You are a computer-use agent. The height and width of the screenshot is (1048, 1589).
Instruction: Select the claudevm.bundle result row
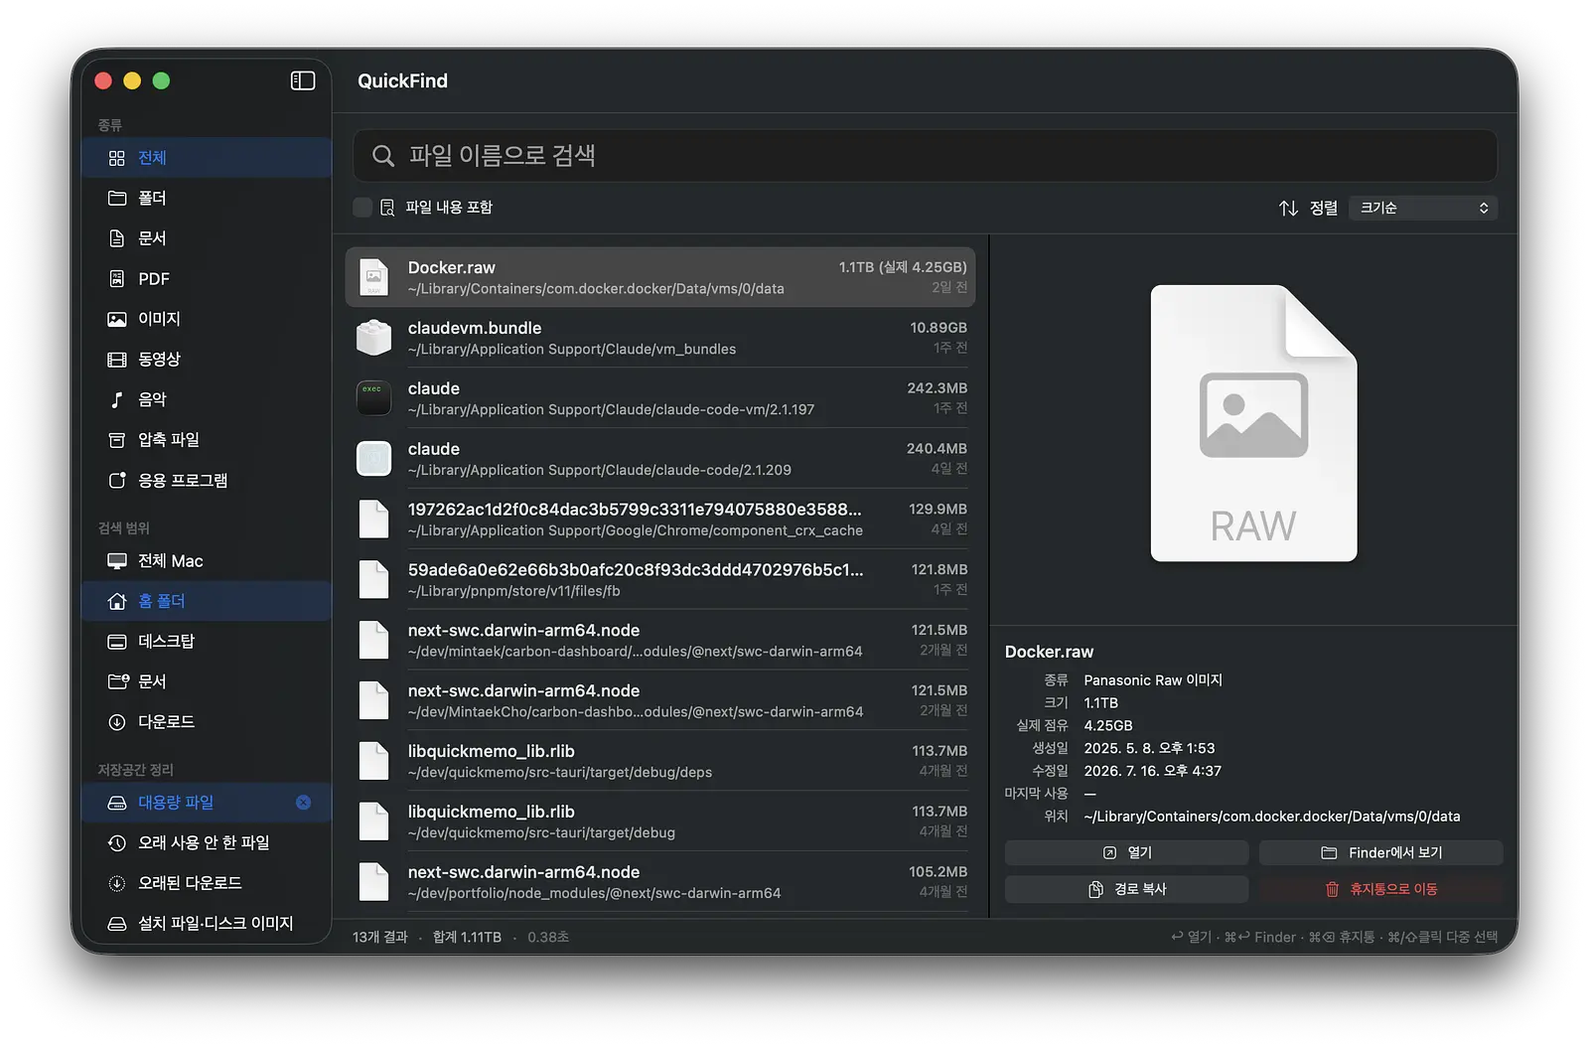click(x=660, y=338)
